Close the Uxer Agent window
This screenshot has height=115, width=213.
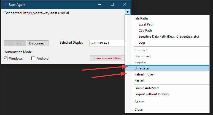point(125,4)
